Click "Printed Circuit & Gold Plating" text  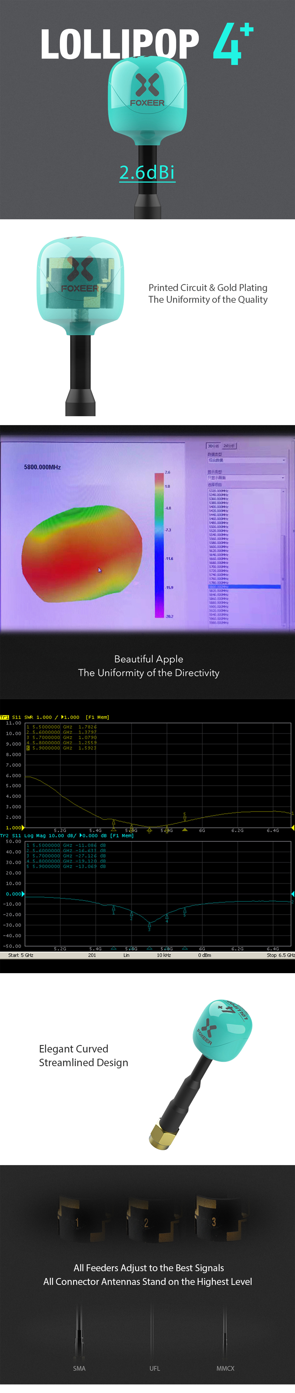tap(207, 288)
